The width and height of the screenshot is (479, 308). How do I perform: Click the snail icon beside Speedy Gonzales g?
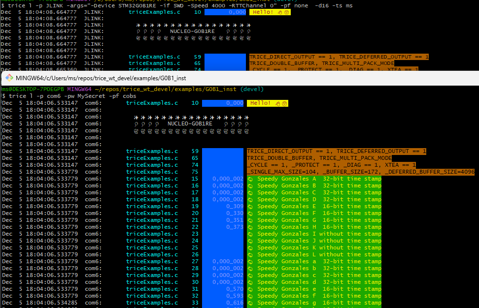tap(251, 303)
